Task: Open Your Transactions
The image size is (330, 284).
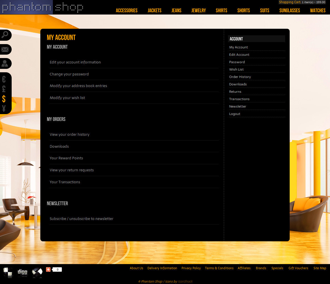Action: coord(65,182)
